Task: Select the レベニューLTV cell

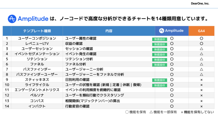Action: tap(37, 43)
